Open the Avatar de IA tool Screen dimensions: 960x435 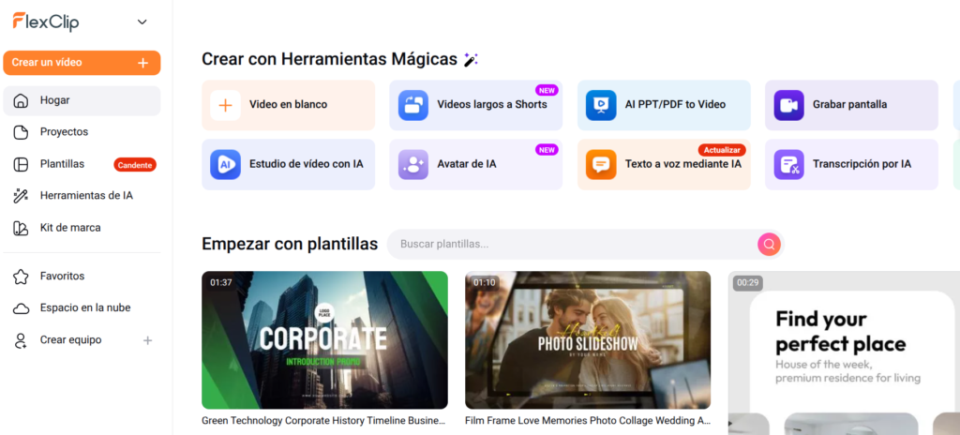475,164
